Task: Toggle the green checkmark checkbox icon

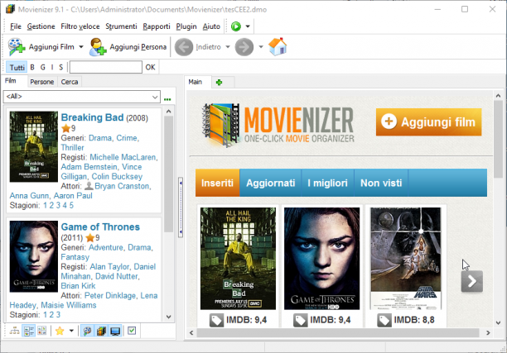Action: (x=132, y=331)
